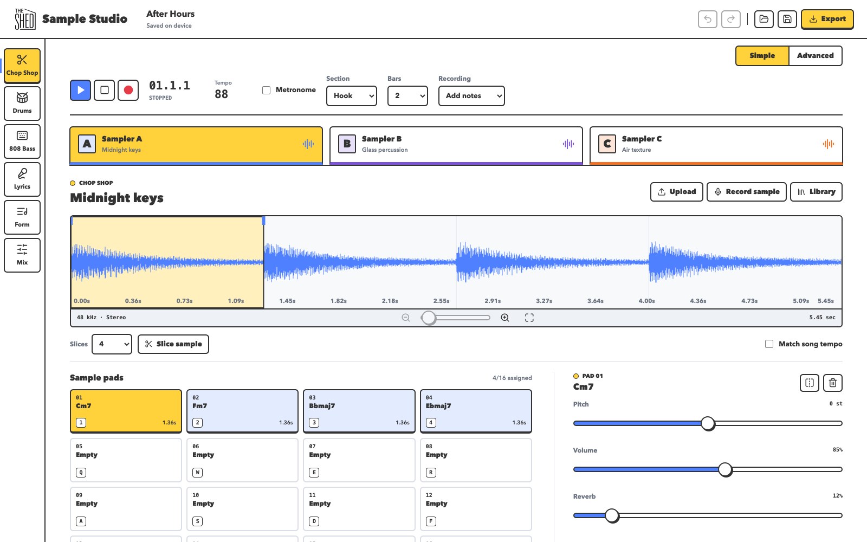Switch to Simple mode

tap(762, 56)
